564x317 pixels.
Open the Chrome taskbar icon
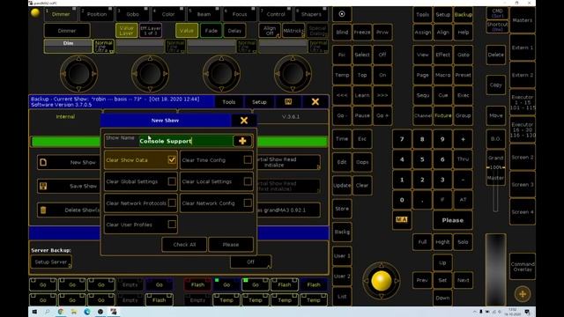point(61,312)
